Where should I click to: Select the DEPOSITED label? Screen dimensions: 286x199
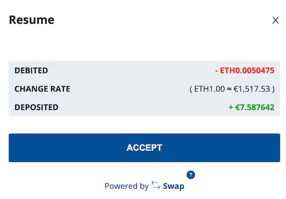tap(36, 107)
